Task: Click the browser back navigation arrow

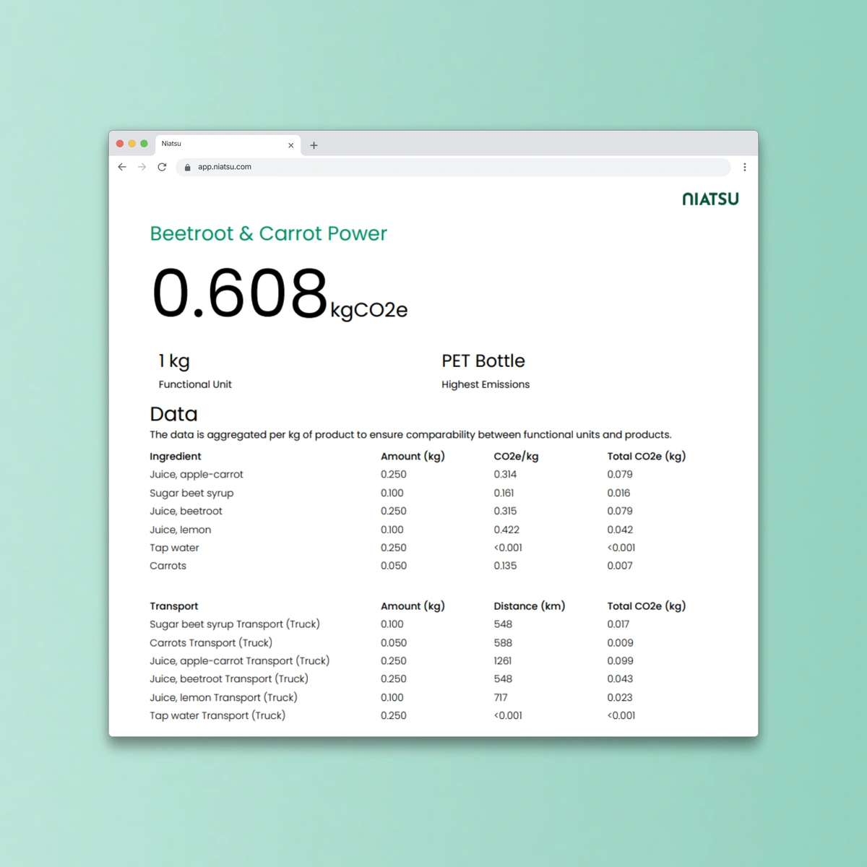Action: point(121,167)
